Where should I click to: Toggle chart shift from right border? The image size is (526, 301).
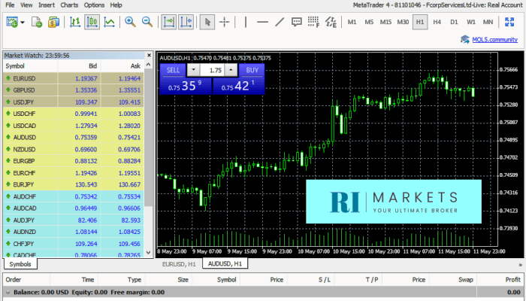[x=186, y=22]
